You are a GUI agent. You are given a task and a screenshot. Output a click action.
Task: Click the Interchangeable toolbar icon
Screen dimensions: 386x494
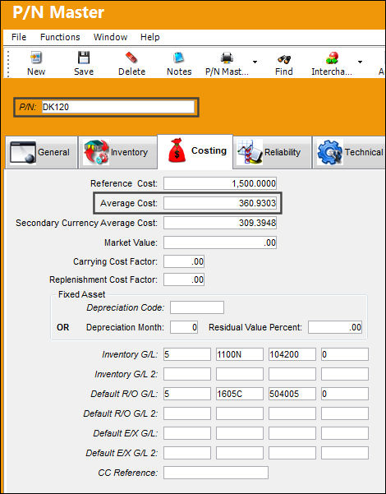point(332,58)
